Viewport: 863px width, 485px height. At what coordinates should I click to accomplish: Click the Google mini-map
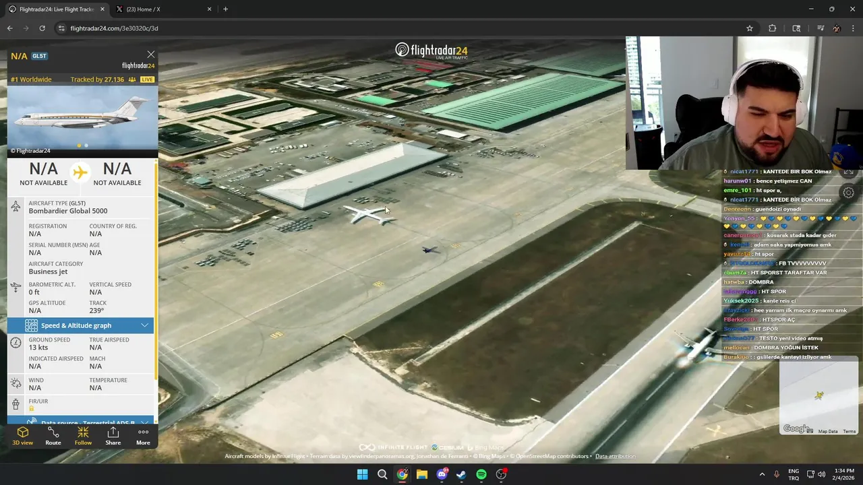(818, 395)
